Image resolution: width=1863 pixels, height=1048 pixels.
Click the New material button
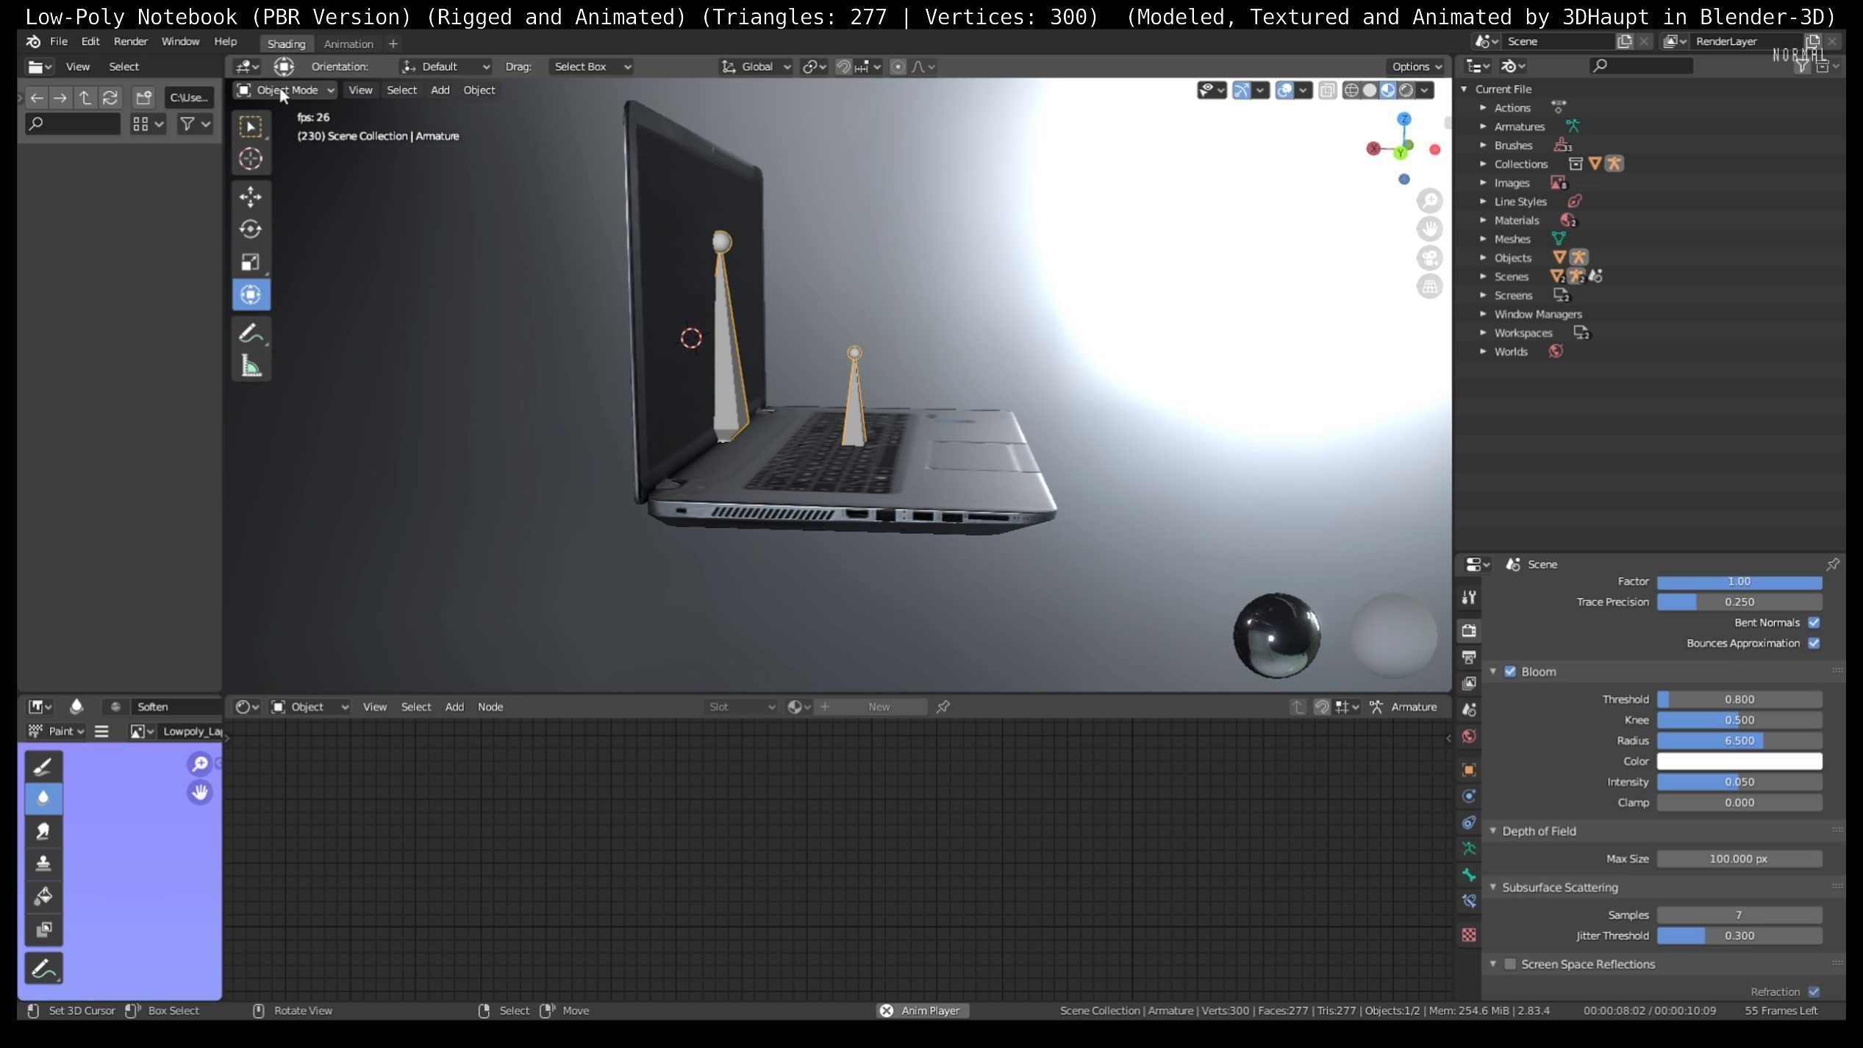(x=879, y=707)
